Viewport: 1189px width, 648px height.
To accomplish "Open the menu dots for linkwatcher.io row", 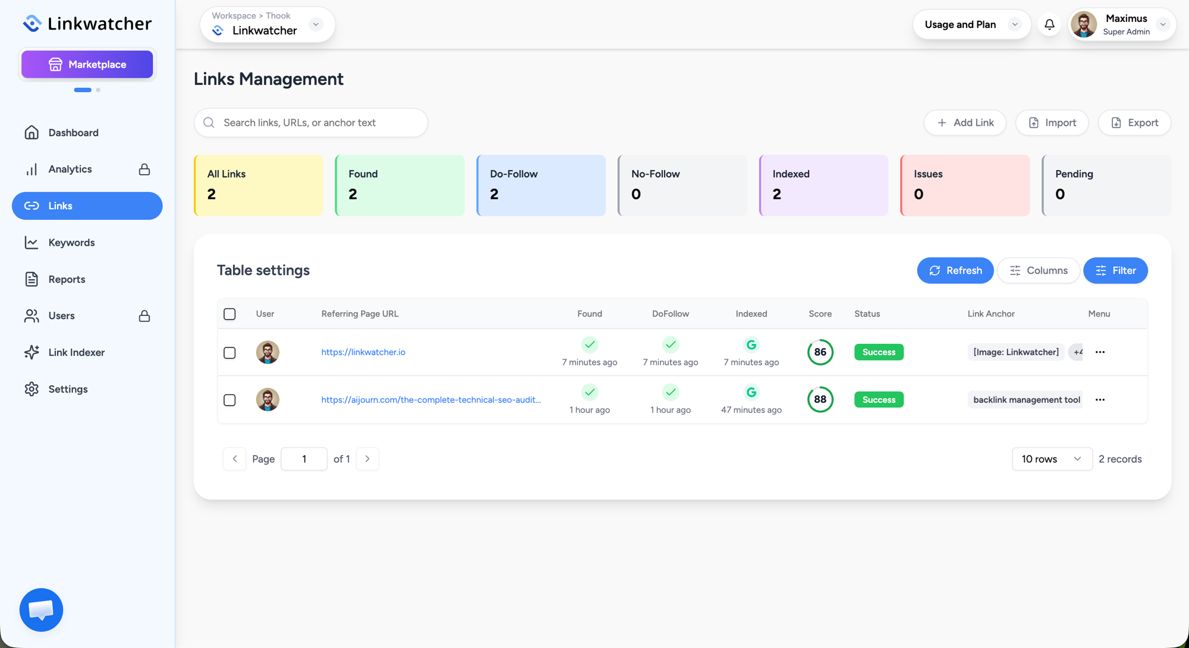I will point(1100,352).
